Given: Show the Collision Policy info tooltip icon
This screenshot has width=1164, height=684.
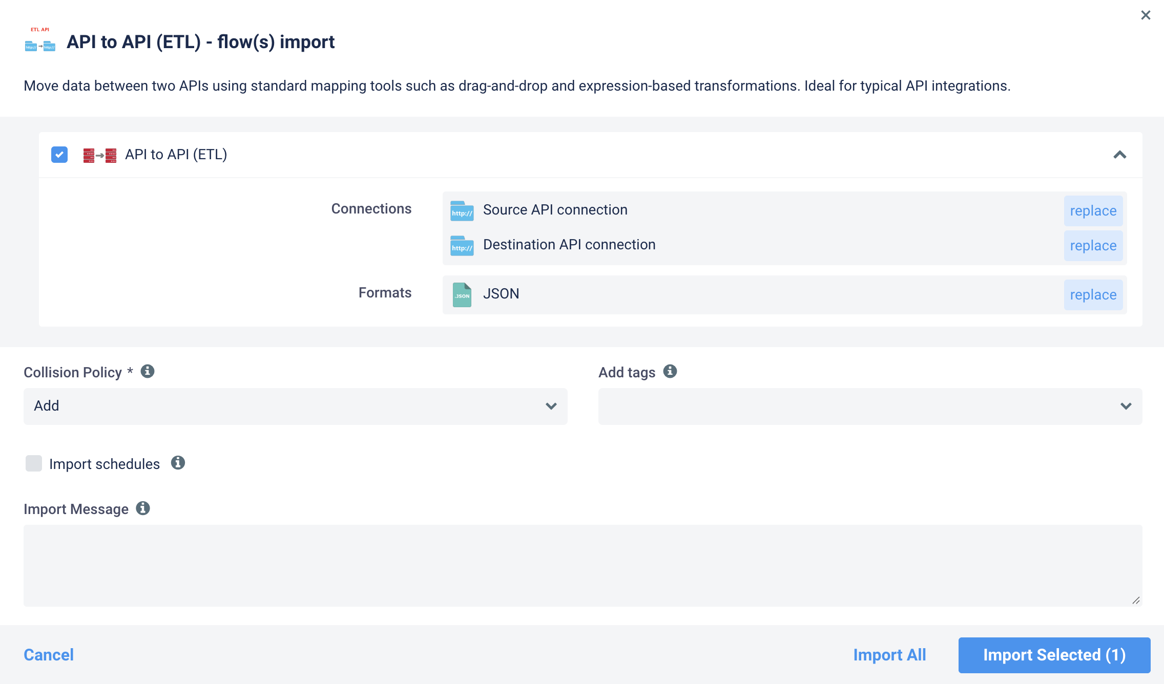Looking at the screenshot, I should tap(148, 371).
